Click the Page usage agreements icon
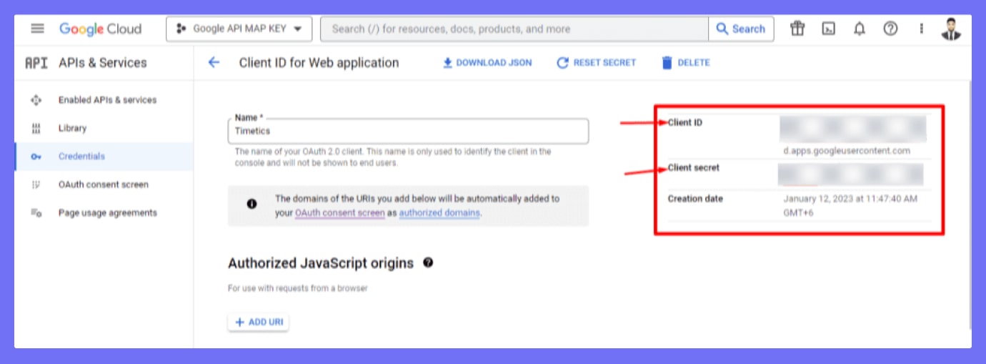This screenshot has height=364, width=986. click(x=36, y=212)
